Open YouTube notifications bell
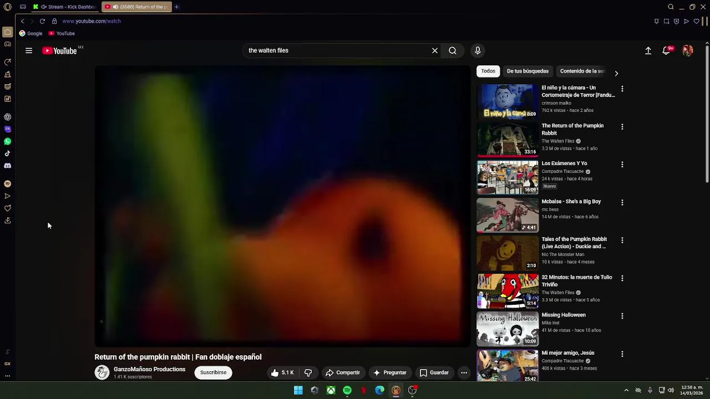 pos(667,50)
